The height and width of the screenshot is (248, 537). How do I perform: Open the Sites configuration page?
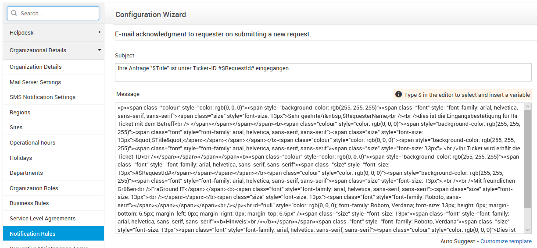16,128
